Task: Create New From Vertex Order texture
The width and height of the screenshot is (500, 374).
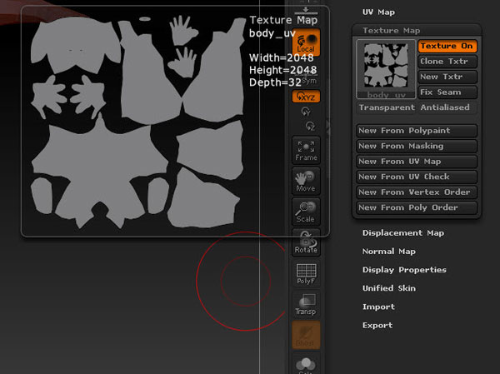Action: [417, 192]
